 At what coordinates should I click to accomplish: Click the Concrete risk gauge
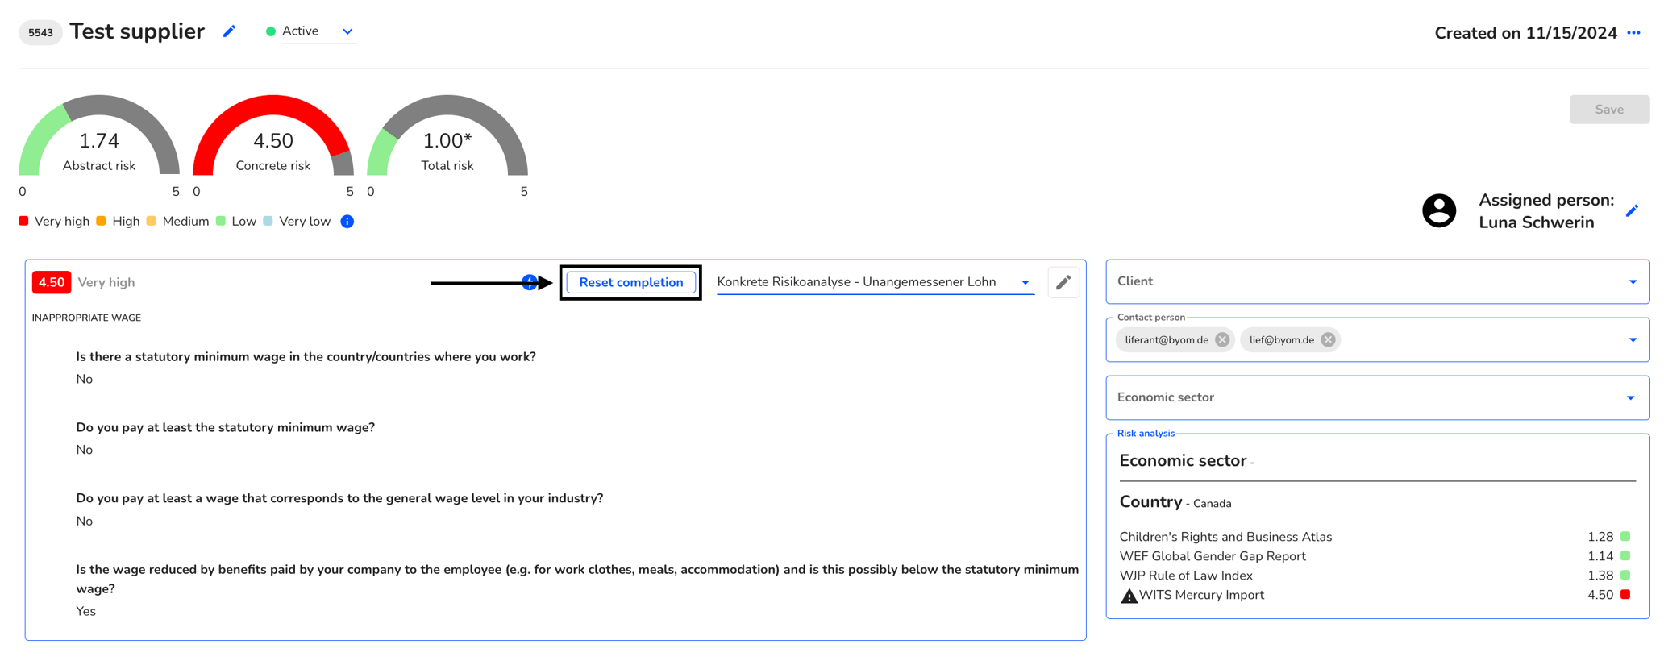tap(273, 135)
